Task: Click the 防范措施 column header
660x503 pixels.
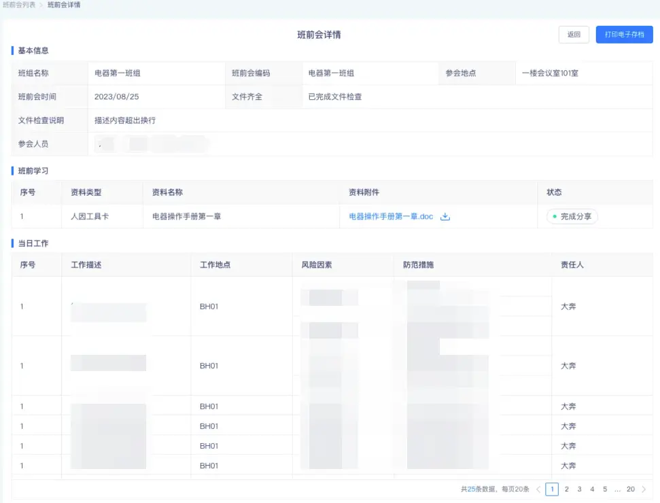Action: click(419, 265)
